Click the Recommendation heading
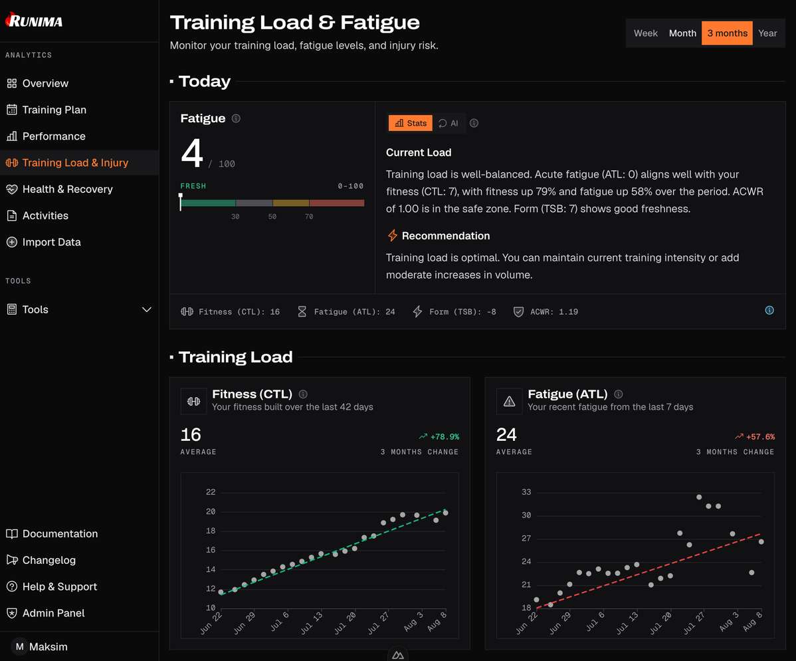 tap(446, 236)
